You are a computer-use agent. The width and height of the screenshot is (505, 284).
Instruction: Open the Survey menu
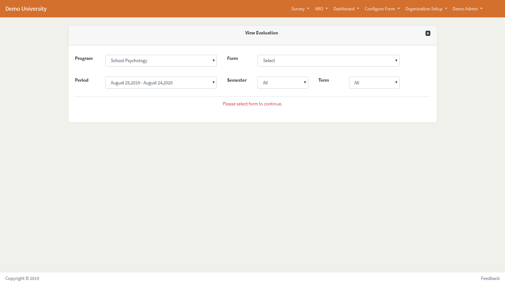(x=300, y=9)
